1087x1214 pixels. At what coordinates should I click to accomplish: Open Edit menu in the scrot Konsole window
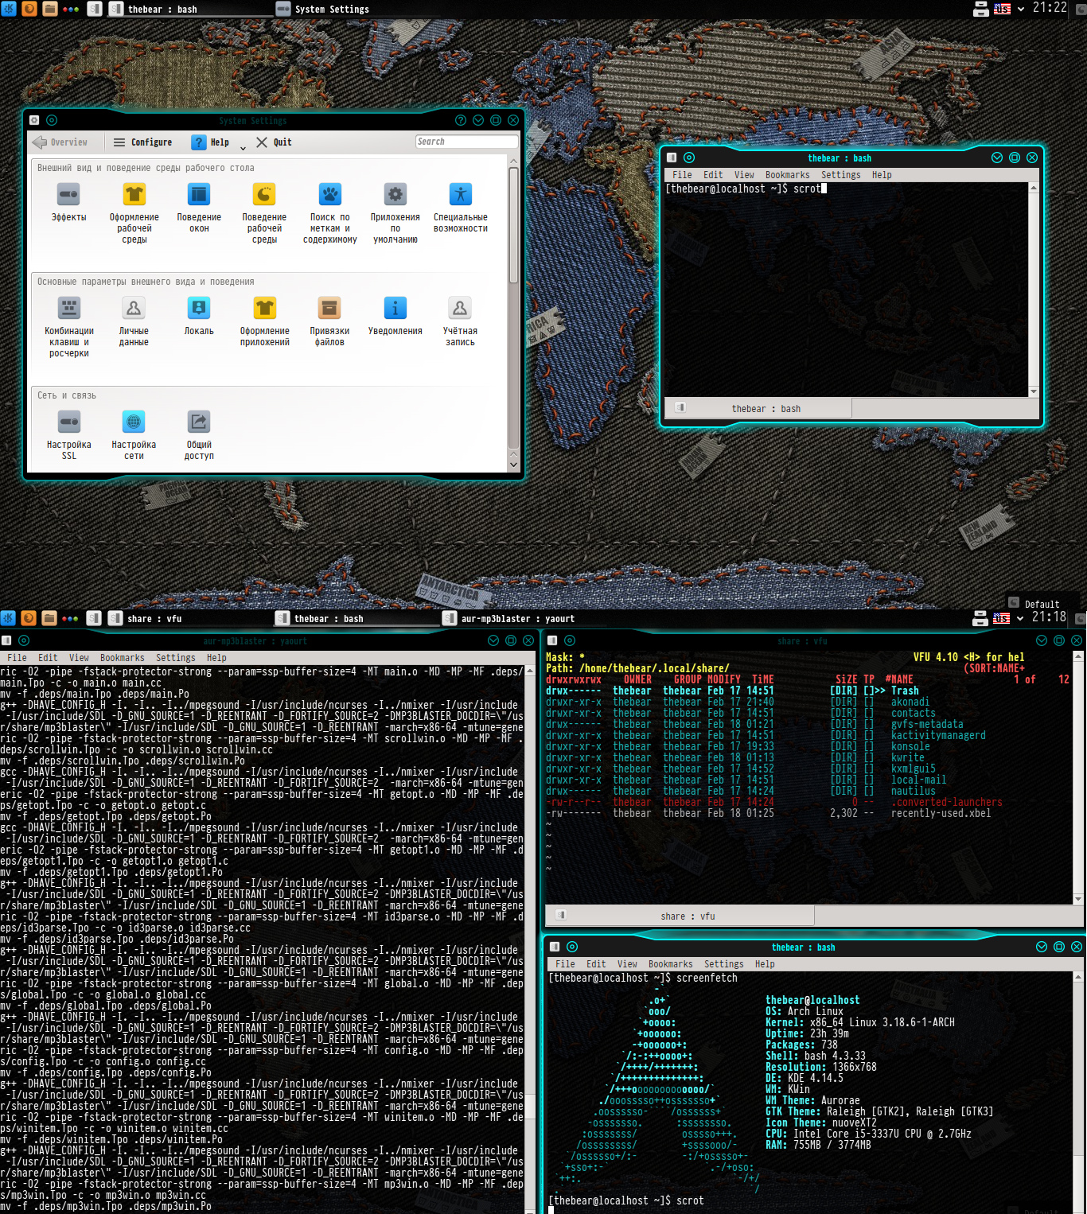pyautogui.click(x=713, y=175)
